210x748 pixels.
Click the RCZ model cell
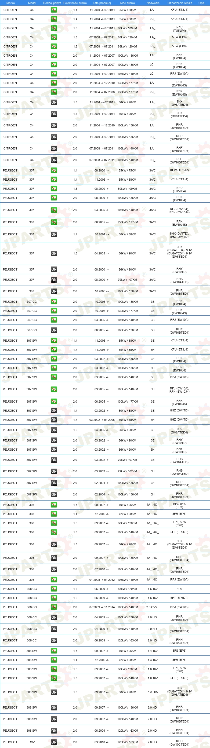coord(32,742)
